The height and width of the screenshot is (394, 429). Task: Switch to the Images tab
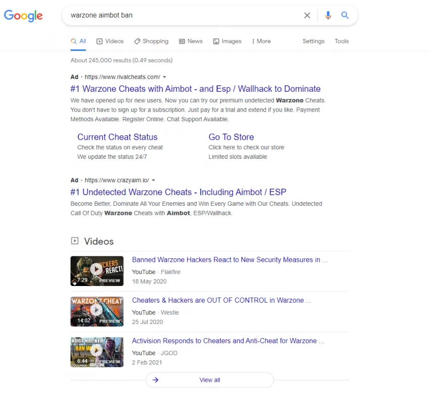click(231, 41)
